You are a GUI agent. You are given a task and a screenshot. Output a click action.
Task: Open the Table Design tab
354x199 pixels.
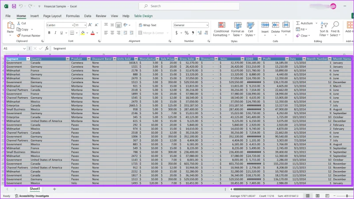coord(143,16)
